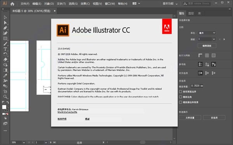
Task: Go to next artboard arrow in properties
Action: (224, 39)
